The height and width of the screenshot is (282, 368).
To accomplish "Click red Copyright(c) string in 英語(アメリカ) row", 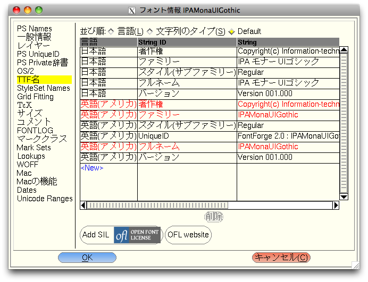I will (x=288, y=104).
